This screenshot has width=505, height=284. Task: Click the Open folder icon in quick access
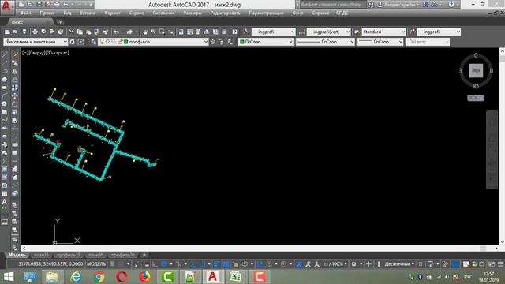[x=30, y=5]
